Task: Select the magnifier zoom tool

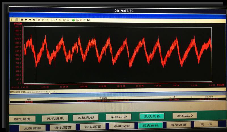Action: pos(43,20)
